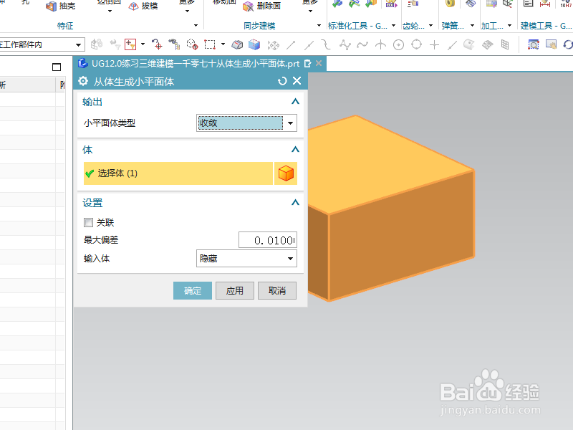Click the gear settings icon on dialog title bar
The height and width of the screenshot is (430, 573).
click(82, 81)
